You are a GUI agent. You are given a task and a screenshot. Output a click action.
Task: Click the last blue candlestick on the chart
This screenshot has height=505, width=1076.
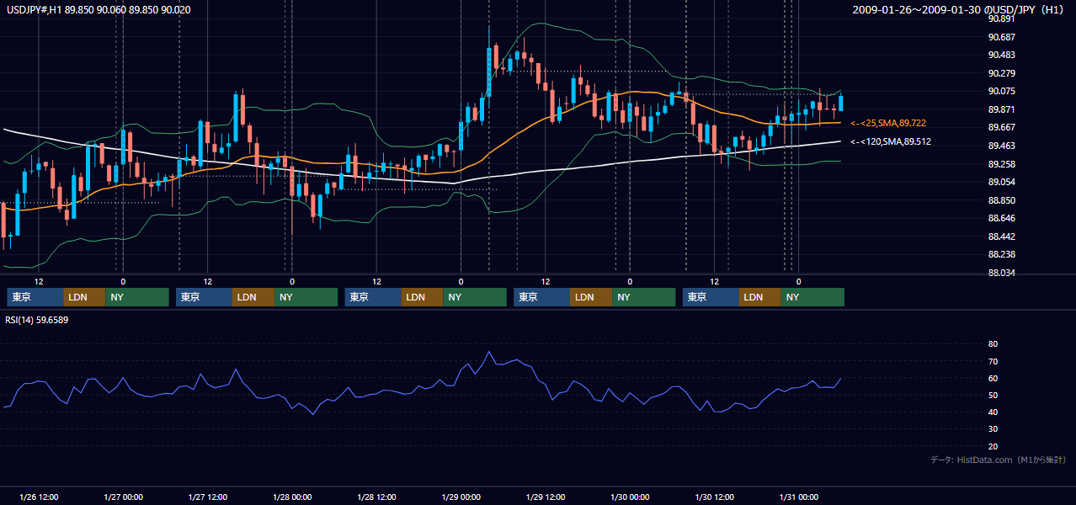(840, 103)
